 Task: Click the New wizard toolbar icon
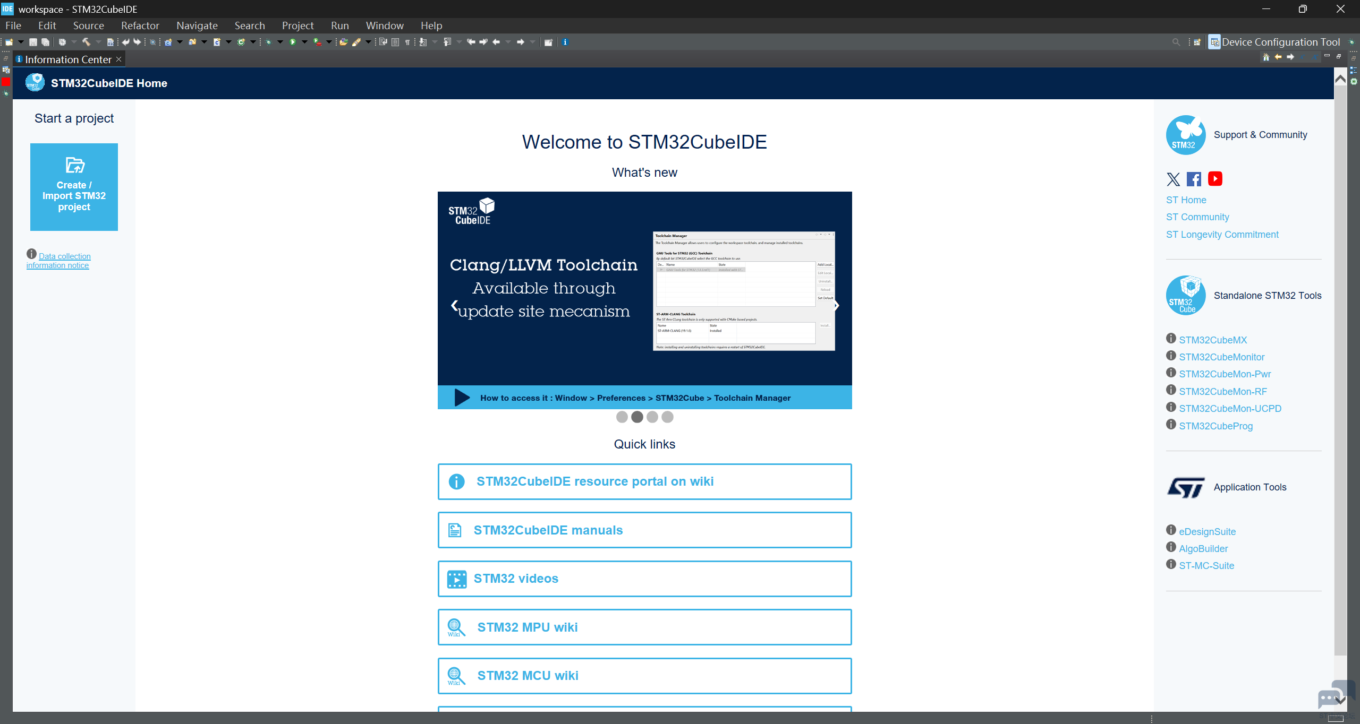point(9,42)
